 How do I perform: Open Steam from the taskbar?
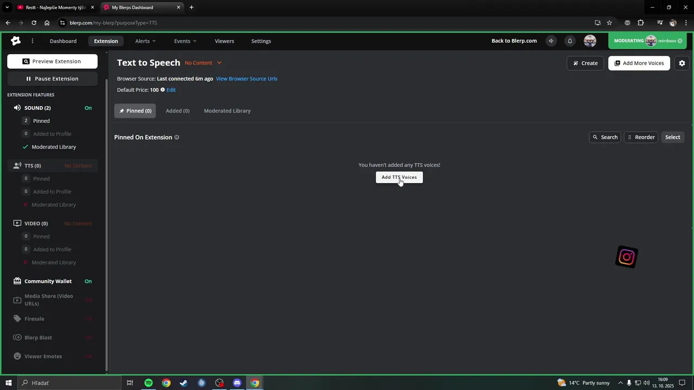(x=184, y=383)
